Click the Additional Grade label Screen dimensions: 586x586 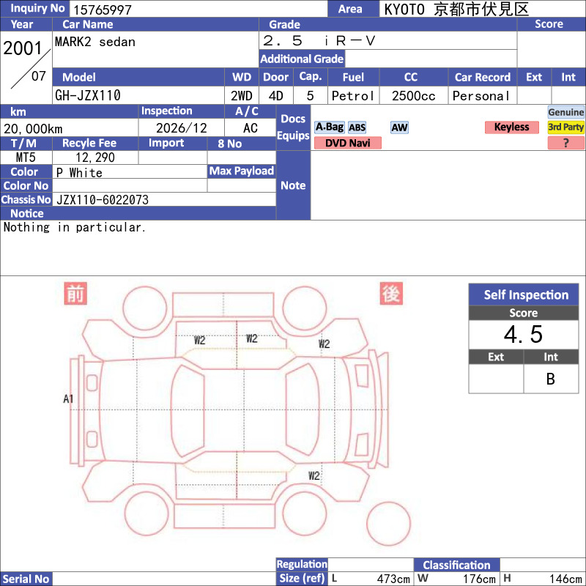point(302,59)
